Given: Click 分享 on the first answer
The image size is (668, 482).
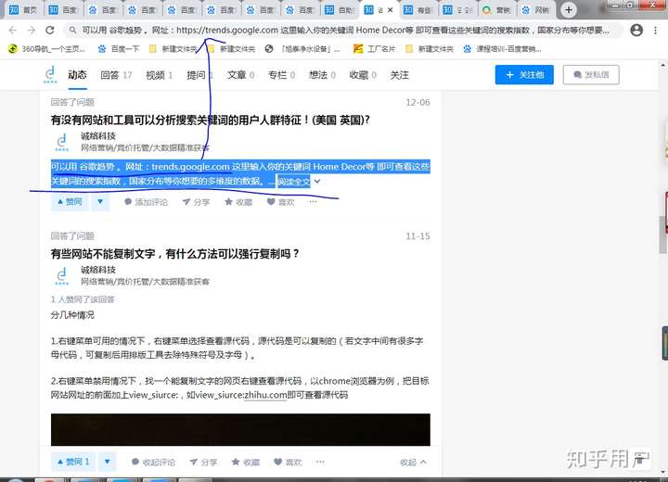Looking at the screenshot, I should (196, 202).
